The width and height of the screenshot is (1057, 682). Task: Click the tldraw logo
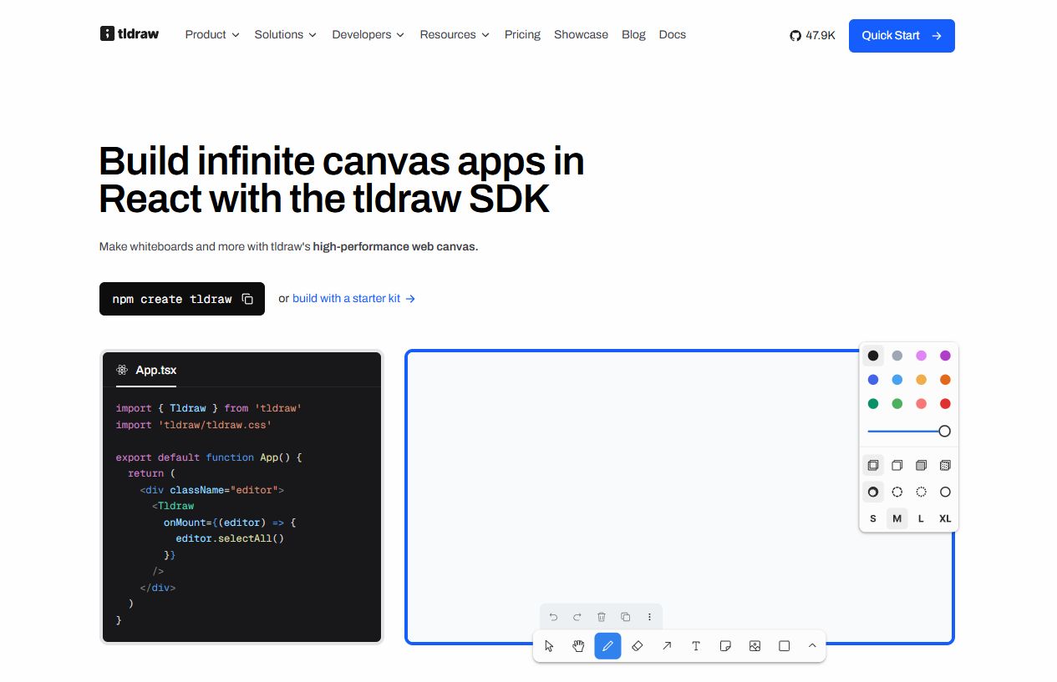tap(130, 34)
